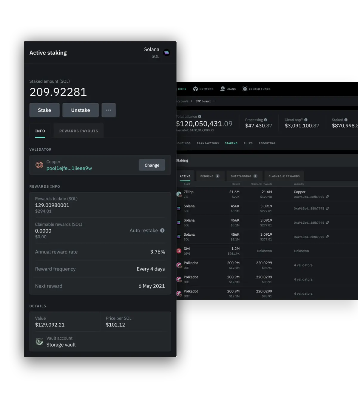
Task: Open Locked Funds via its navigation icon
Action: click(245, 89)
